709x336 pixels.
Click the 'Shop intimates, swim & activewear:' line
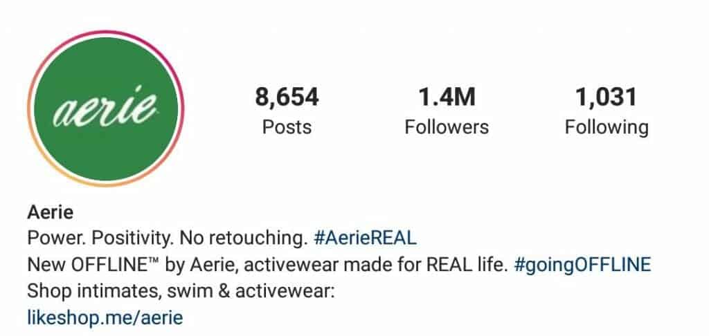coord(181,292)
